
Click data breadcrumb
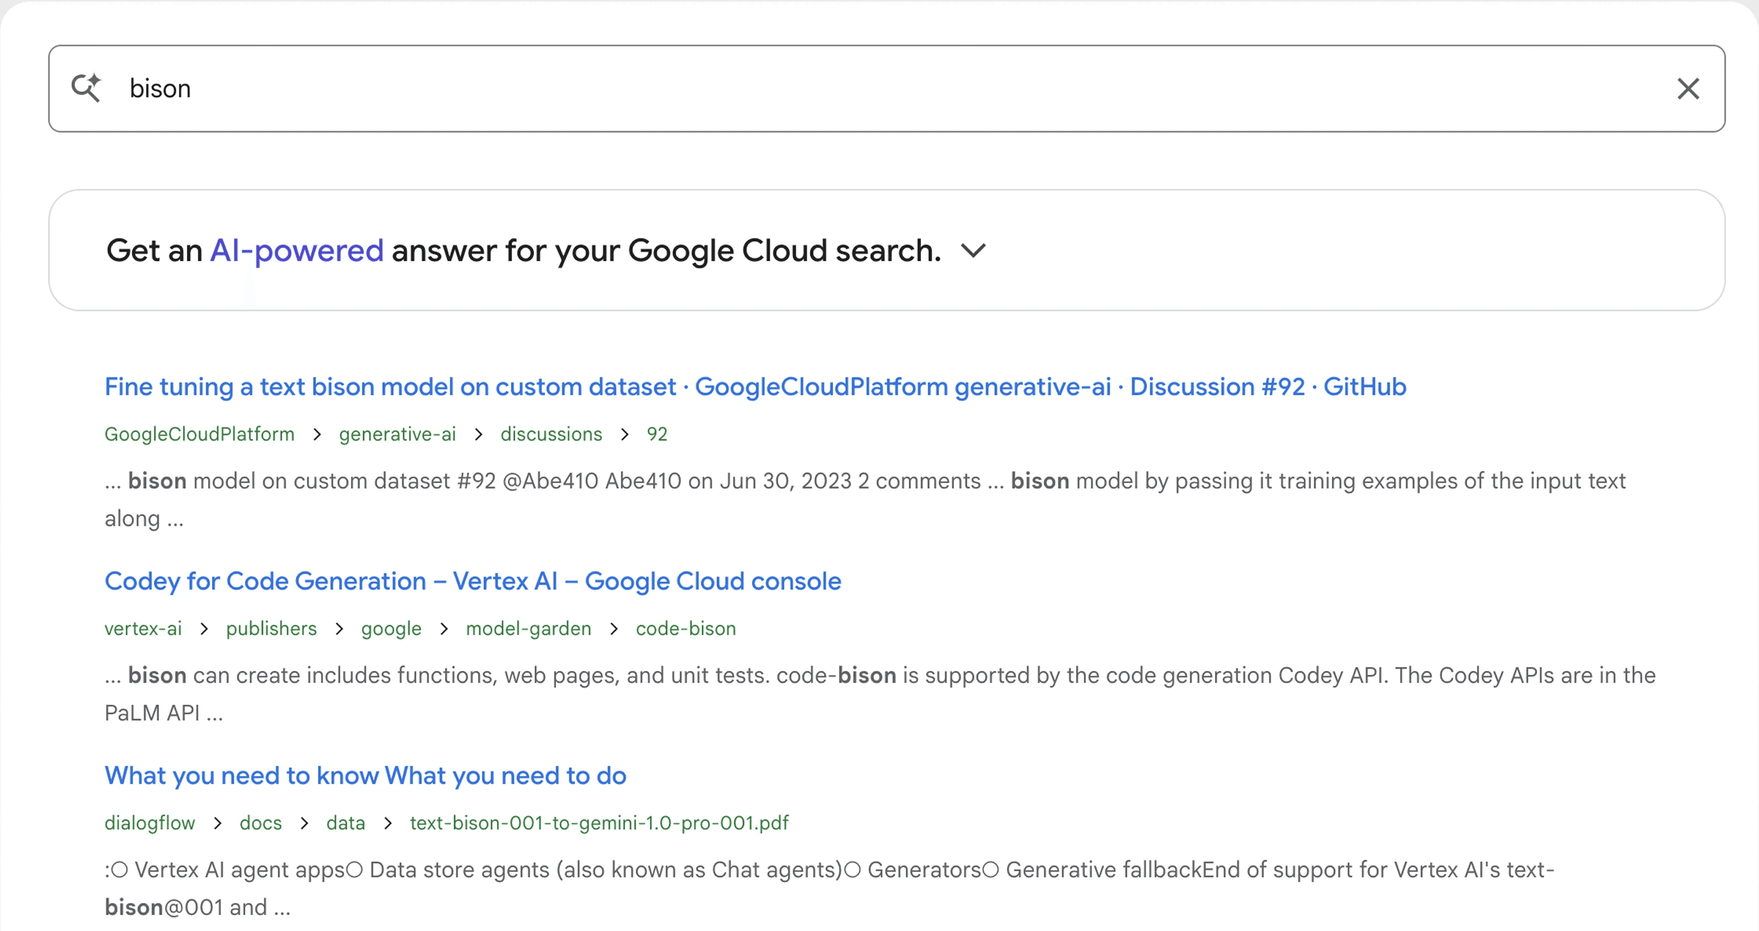click(345, 822)
